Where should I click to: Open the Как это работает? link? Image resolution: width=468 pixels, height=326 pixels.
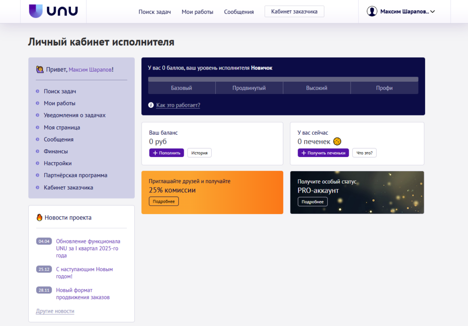tap(178, 105)
